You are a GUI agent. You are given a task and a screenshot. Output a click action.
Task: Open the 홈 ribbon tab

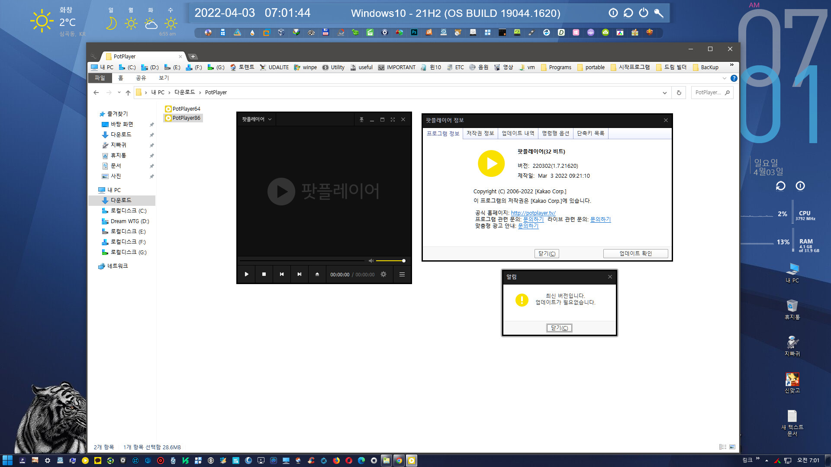(121, 78)
